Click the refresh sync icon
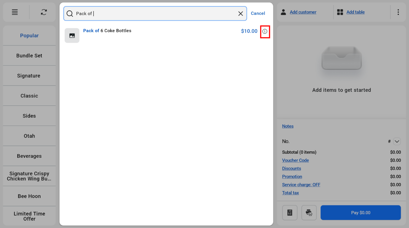The height and width of the screenshot is (228, 409). pos(44,12)
